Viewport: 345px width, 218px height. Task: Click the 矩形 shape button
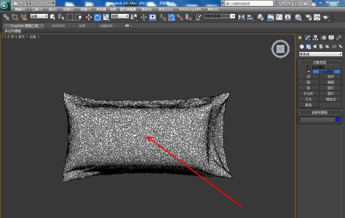click(331, 77)
